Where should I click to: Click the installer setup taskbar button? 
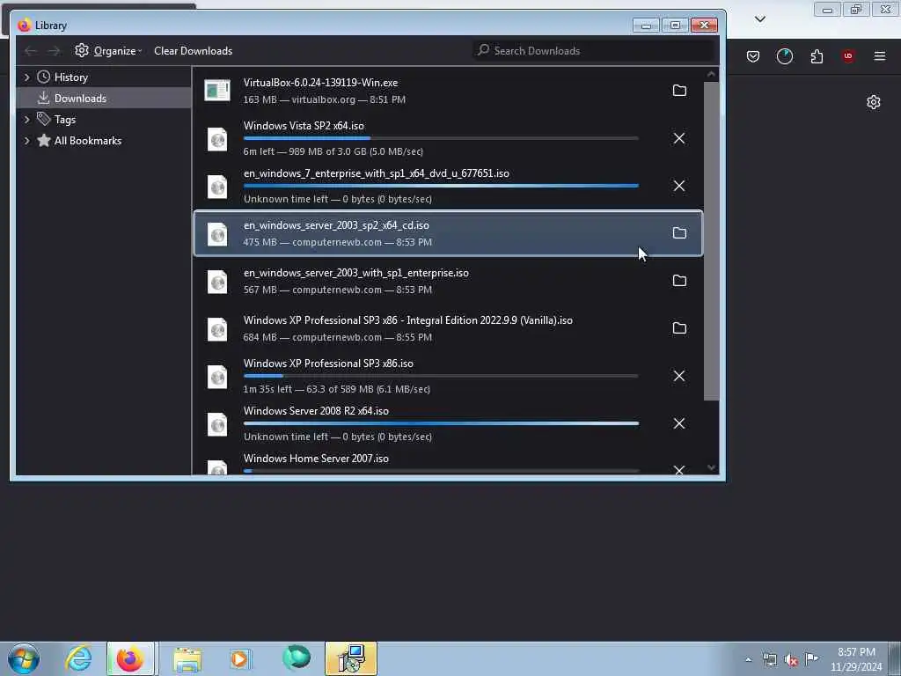point(351,658)
